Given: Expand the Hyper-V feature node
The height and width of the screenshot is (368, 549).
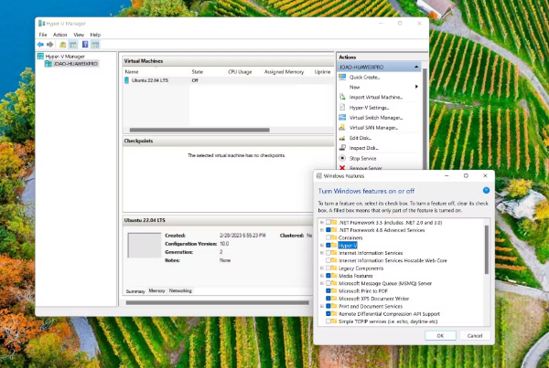Looking at the screenshot, I should click(322, 246).
